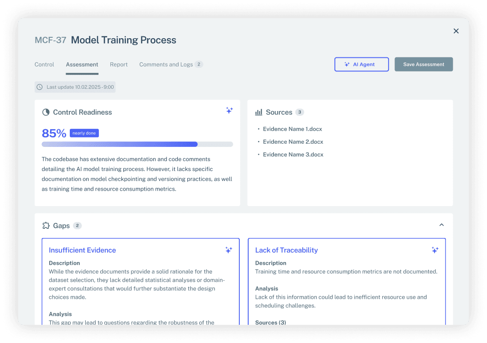The width and height of the screenshot is (487, 343).
Task: Click the puzzle icon next to Gaps
Action: pyautogui.click(x=46, y=225)
